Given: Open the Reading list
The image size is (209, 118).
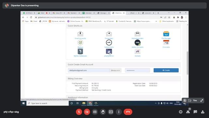Looking at the screenshot, I should pos(182,21).
